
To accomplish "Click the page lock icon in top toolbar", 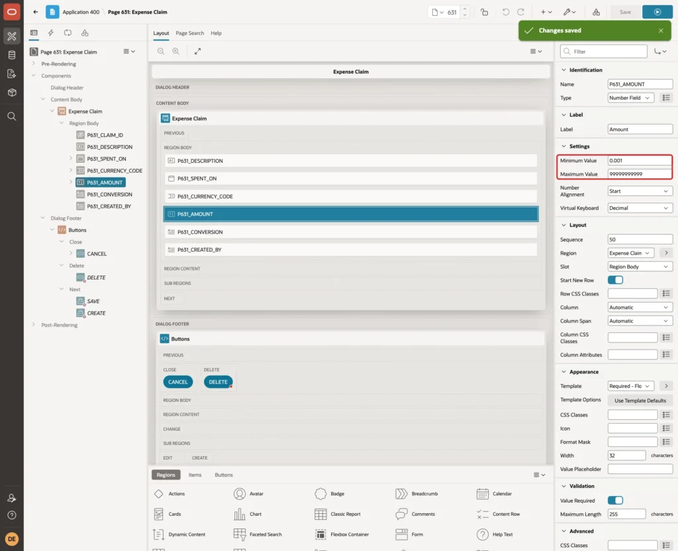I will pyautogui.click(x=484, y=12).
